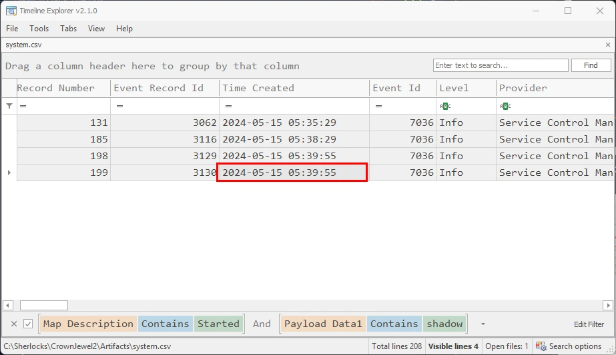616x355 pixels.
Task: Sort by the Time Created column header
Action: pyautogui.click(x=294, y=88)
